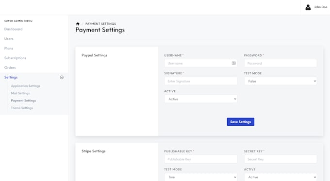Screen dimensions: 330x181
Task: Open the Paypal Active status dropdown
Action: [x=200, y=99]
